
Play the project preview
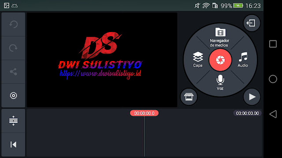point(252,97)
